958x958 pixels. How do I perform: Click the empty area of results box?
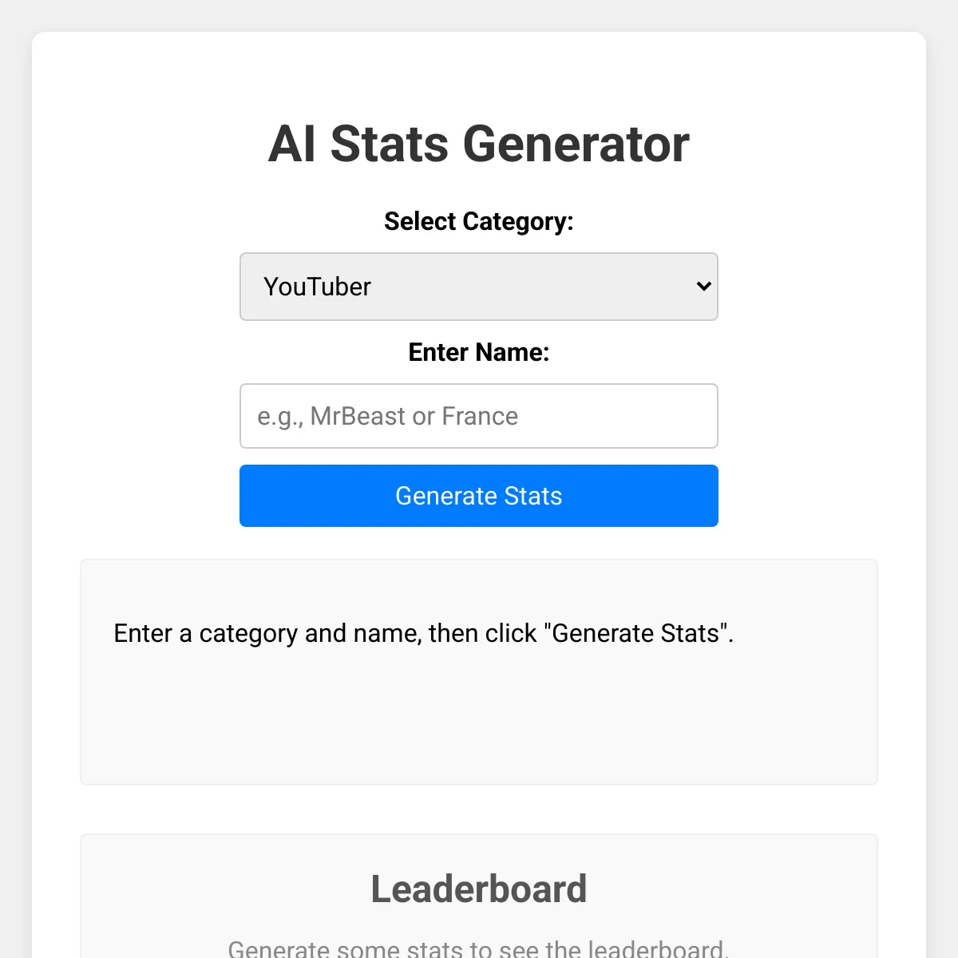point(479,726)
